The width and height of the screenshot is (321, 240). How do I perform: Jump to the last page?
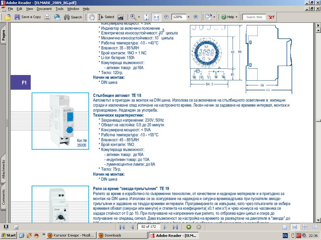pos(175,227)
